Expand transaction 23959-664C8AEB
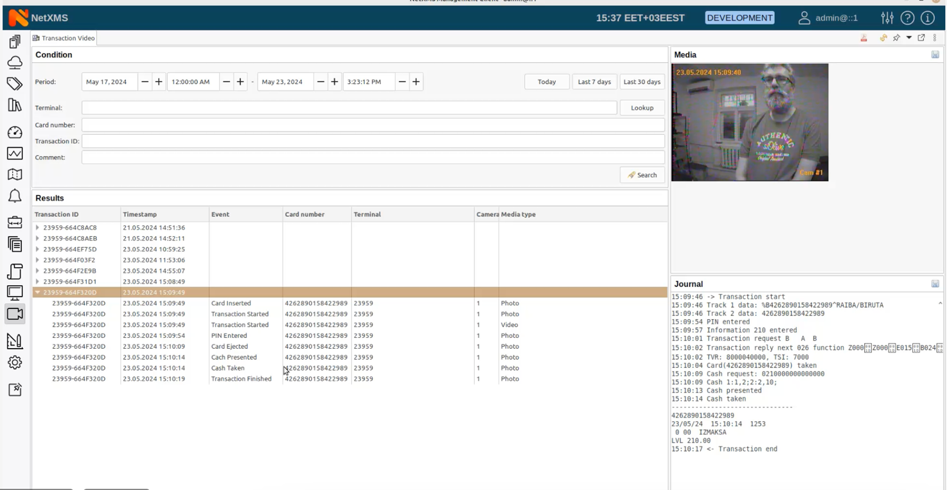The image size is (947, 490). coord(37,238)
